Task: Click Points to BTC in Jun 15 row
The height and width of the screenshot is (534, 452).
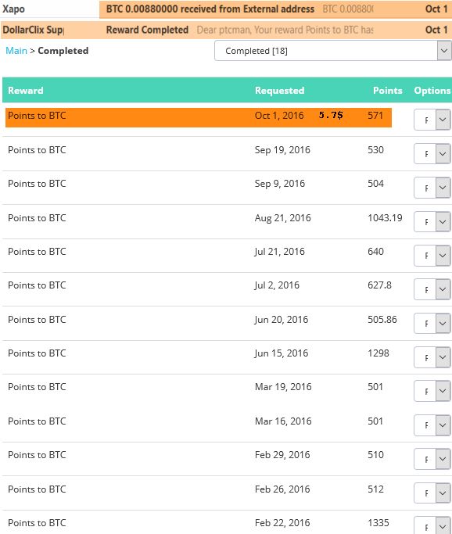Action: click(x=37, y=353)
